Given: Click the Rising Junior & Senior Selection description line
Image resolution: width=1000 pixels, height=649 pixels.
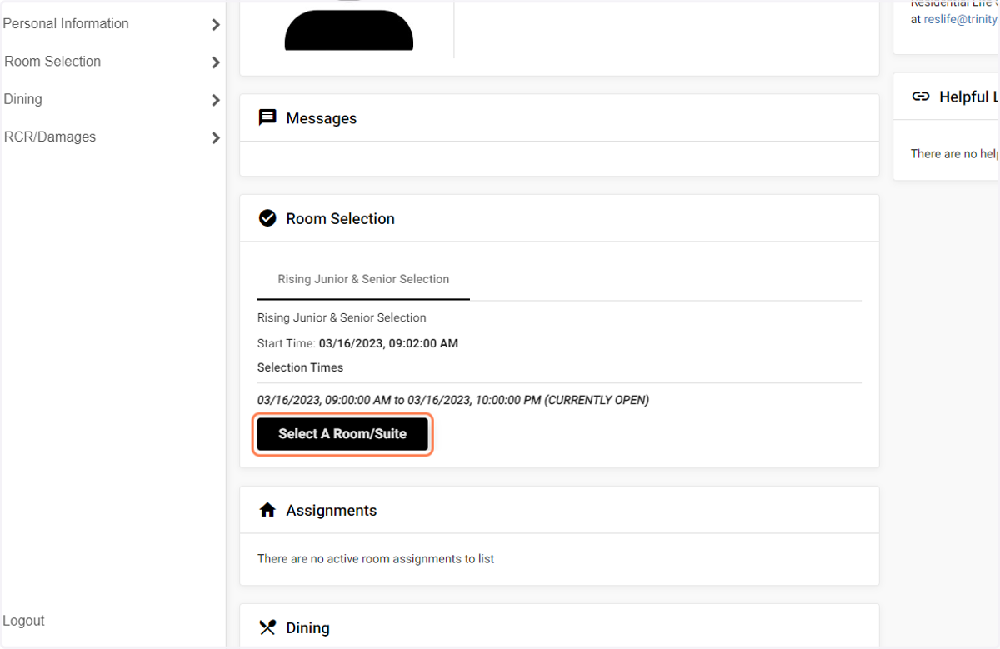Looking at the screenshot, I should (342, 317).
